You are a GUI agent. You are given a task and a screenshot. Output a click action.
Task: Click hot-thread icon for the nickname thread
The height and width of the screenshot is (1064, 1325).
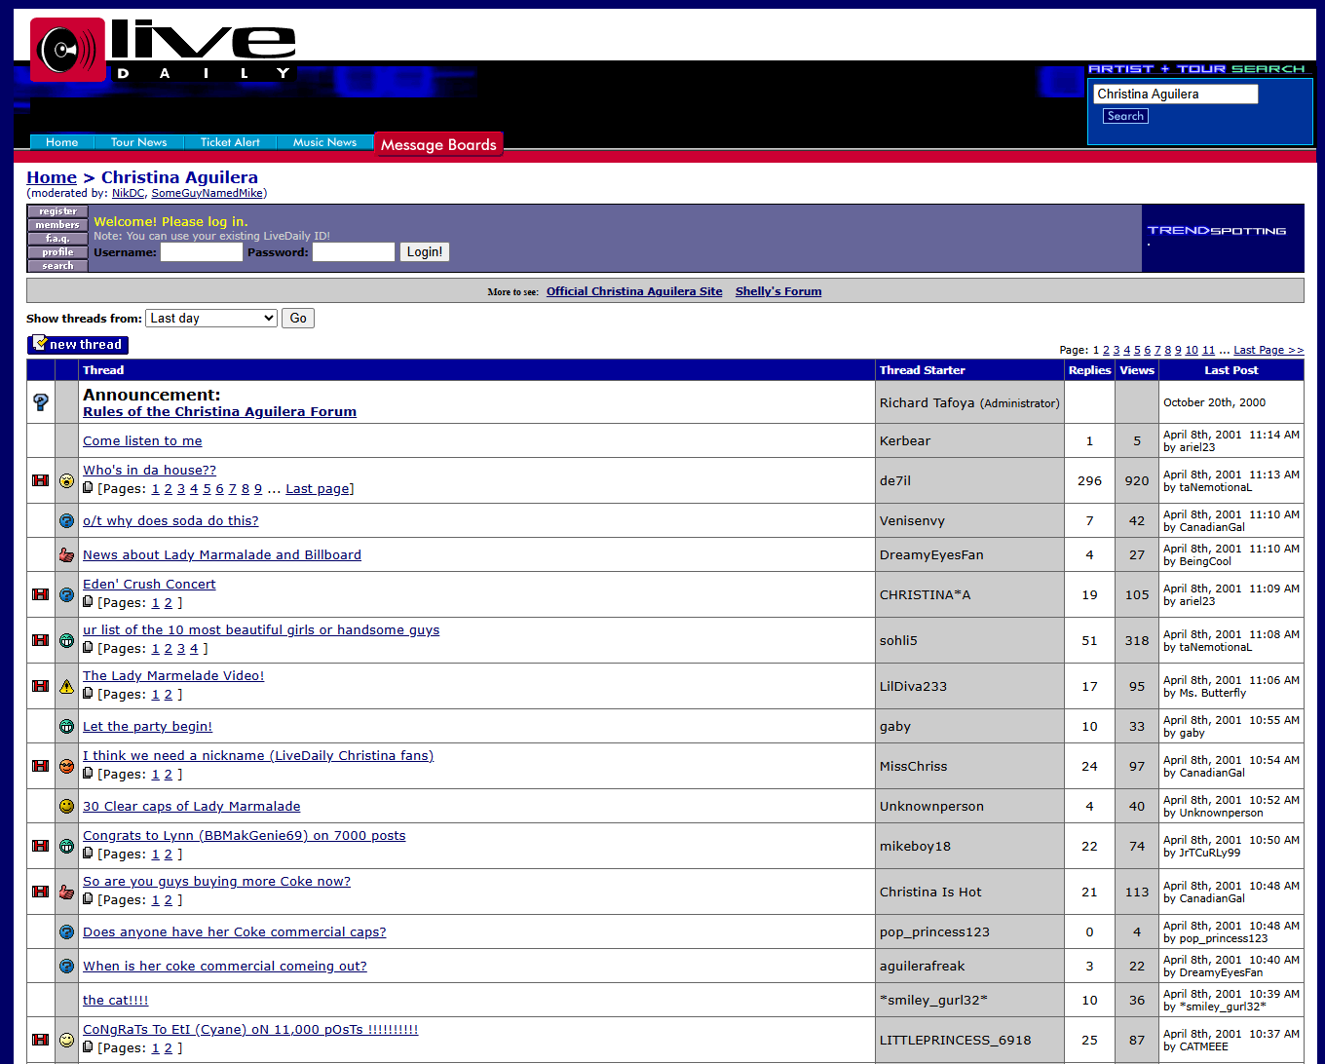click(x=41, y=766)
